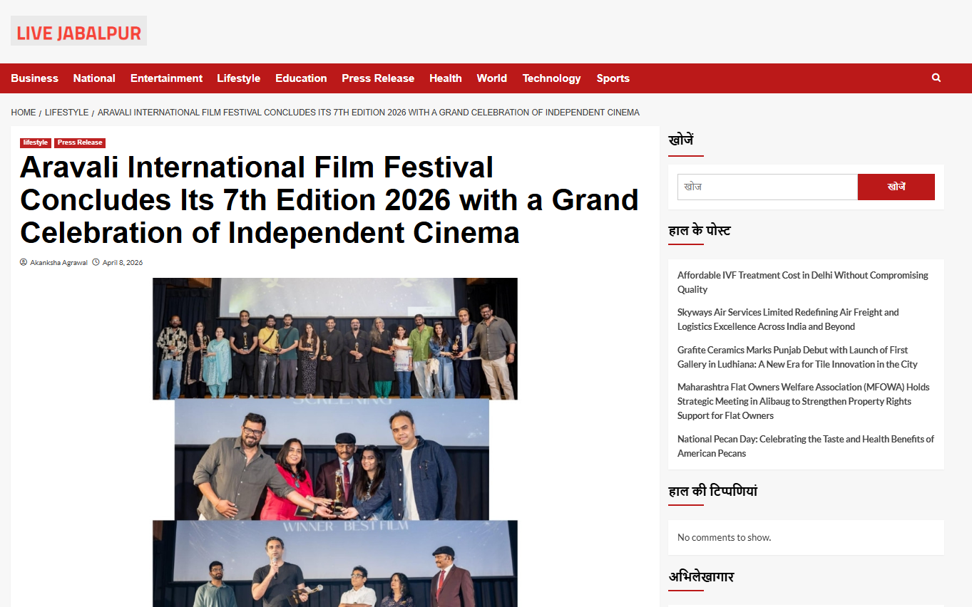Image resolution: width=972 pixels, height=607 pixels.
Task: Click the search magnifier icon in navbar
Action: coord(936,78)
